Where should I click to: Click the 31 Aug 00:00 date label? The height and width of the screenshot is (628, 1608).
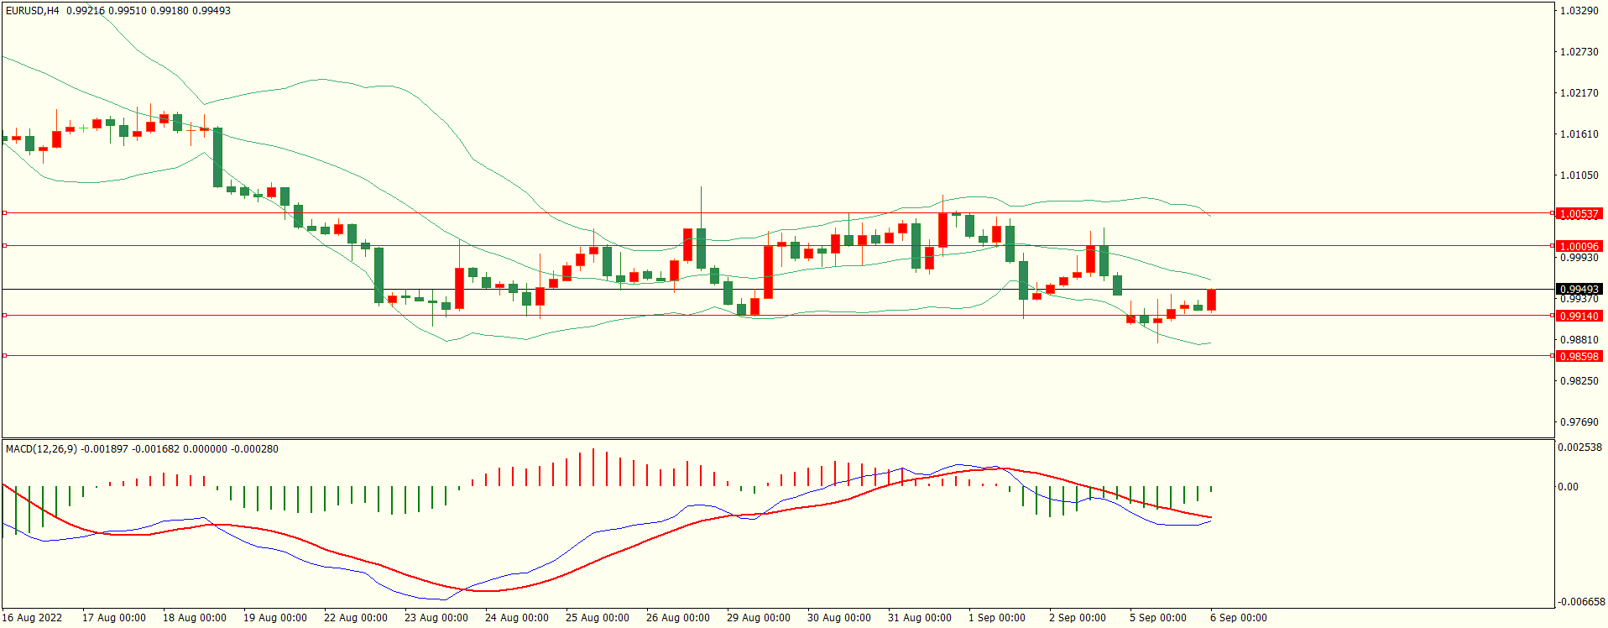coord(920,618)
